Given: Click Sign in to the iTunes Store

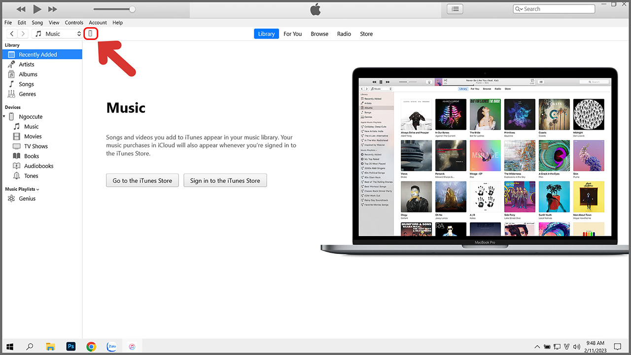Looking at the screenshot, I should coord(225,180).
